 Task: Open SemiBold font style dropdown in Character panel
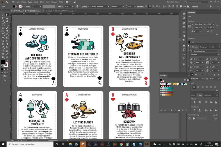[x=219, y=55]
